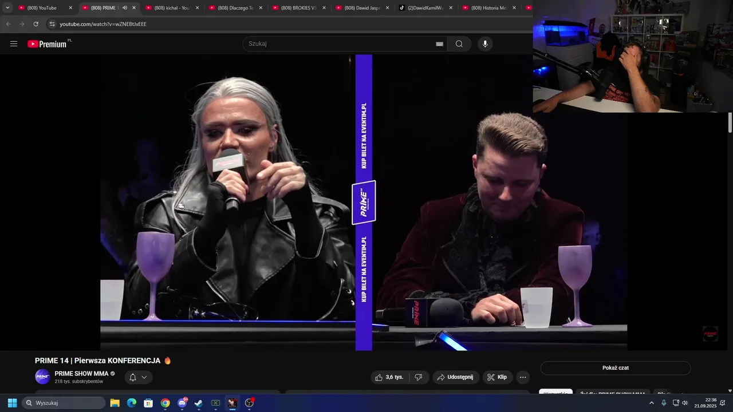Open Microsoft Store from the taskbar
The height and width of the screenshot is (412, 733).
click(x=148, y=403)
